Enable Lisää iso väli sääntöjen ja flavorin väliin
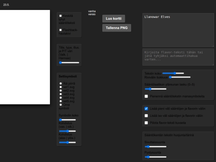The height and width of the screenshot is (162, 216). pos(146,116)
